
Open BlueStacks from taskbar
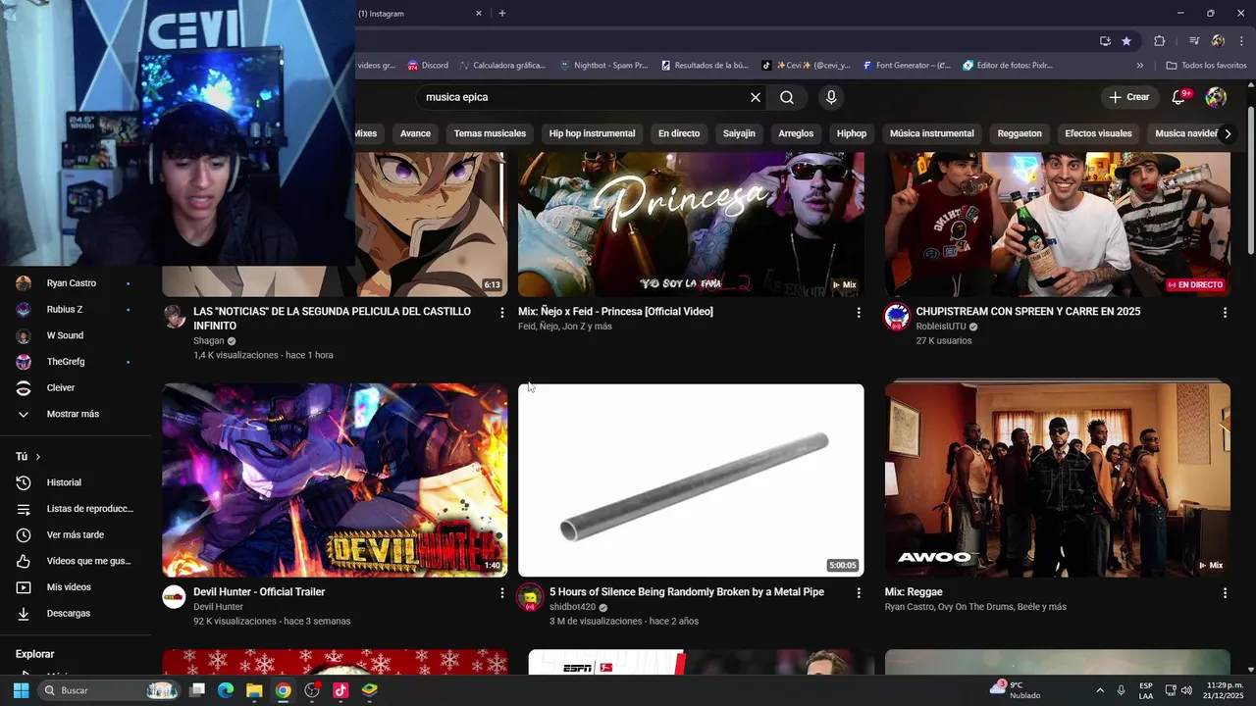click(x=369, y=690)
